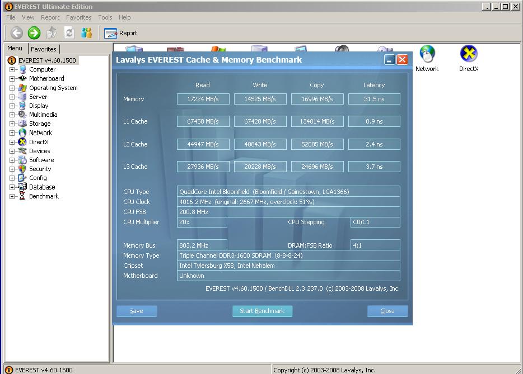Click the CPU Stepping field C0/C1
Screen dimensions: 523x374
(375, 222)
